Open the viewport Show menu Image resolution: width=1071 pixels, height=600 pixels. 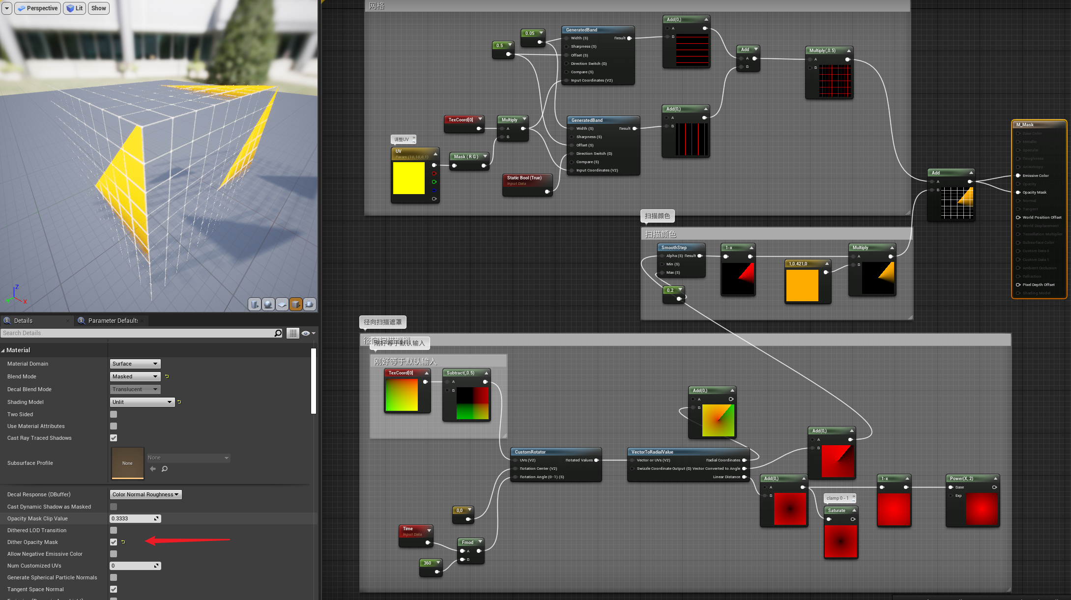pos(98,8)
